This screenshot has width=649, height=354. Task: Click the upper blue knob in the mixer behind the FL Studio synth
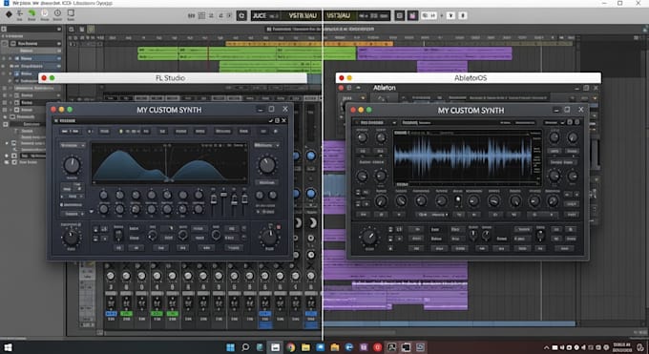[311, 156]
